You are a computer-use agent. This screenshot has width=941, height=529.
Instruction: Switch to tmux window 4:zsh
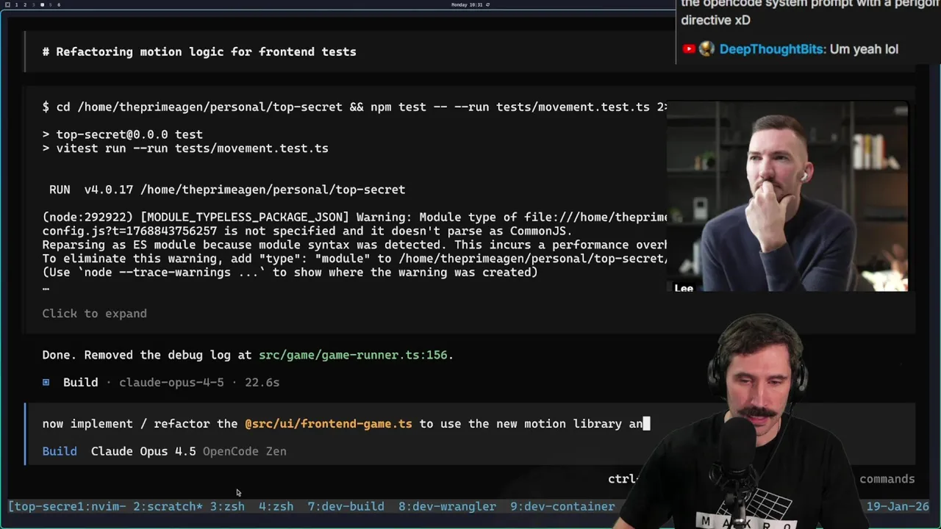[276, 506]
